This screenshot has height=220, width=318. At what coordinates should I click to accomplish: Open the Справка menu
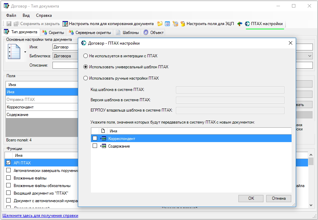tap(44, 15)
